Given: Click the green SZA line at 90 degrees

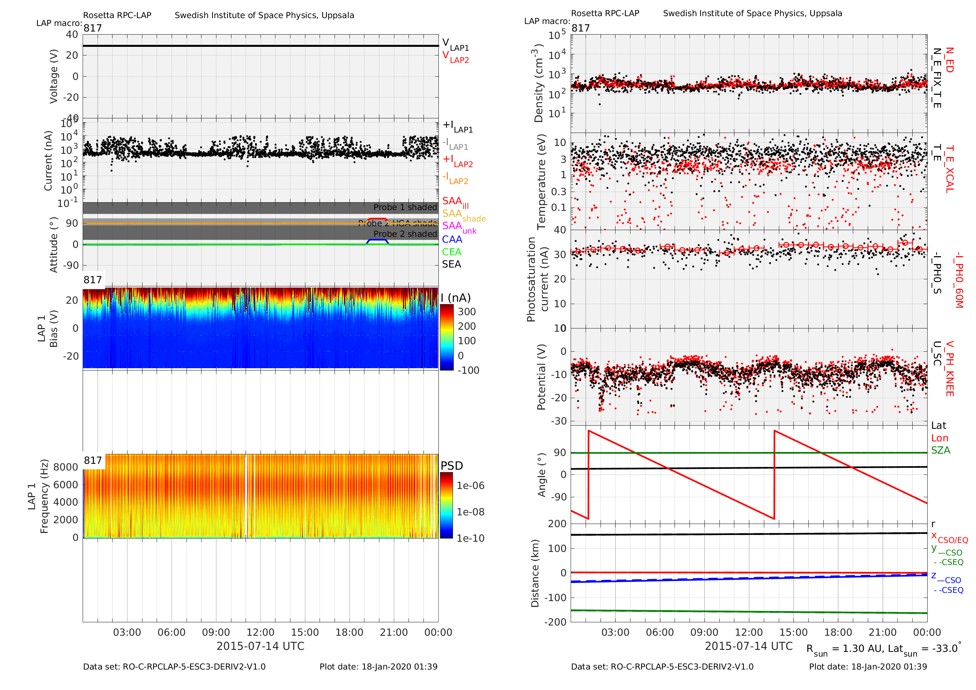Looking at the screenshot, I should tap(749, 453).
